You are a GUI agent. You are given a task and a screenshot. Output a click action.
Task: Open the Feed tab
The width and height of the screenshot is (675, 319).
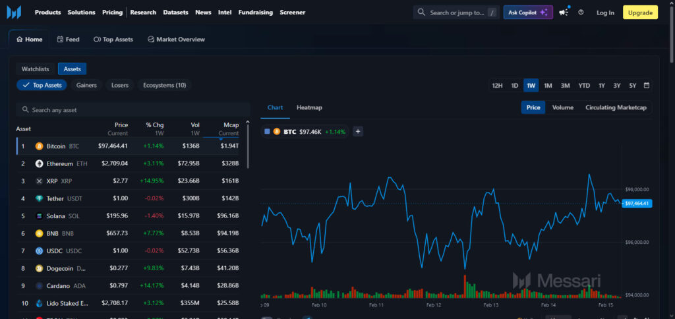pos(68,39)
